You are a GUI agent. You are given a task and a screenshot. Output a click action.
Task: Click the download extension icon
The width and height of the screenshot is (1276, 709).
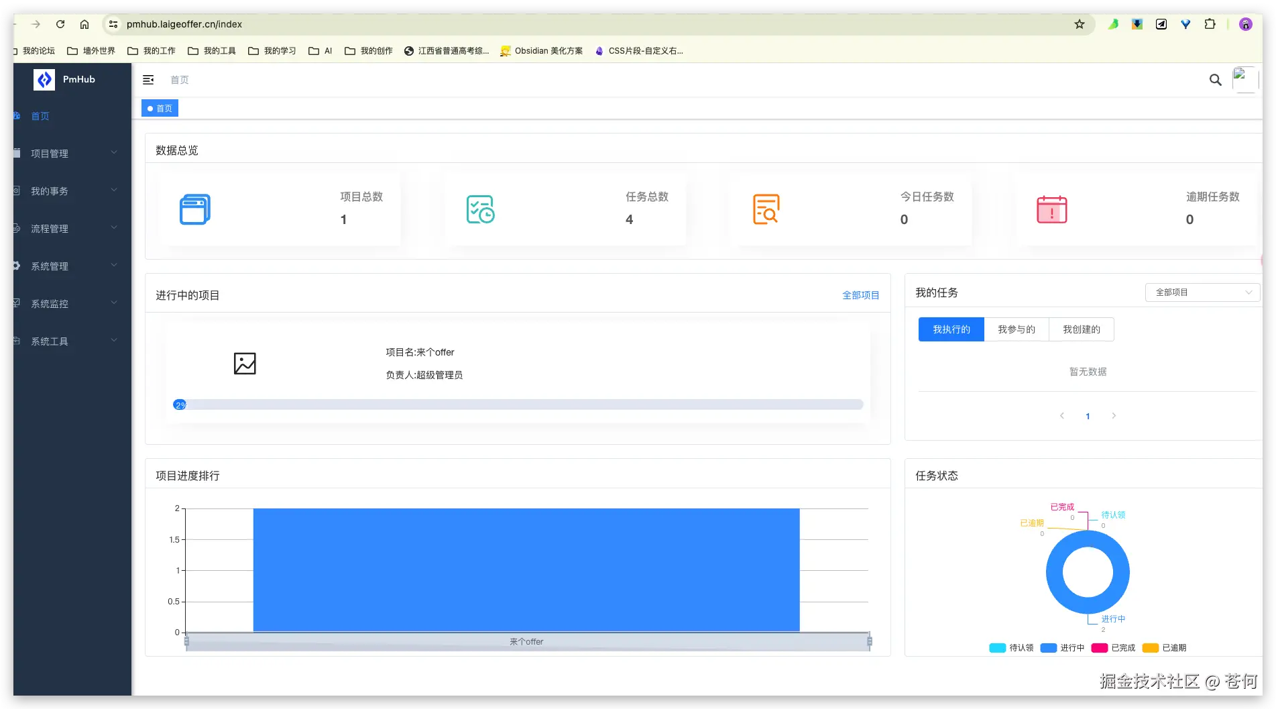coord(1137,24)
